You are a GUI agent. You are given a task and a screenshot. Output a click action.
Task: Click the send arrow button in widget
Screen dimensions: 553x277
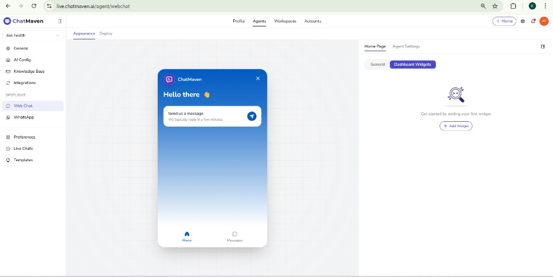click(252, 116)
